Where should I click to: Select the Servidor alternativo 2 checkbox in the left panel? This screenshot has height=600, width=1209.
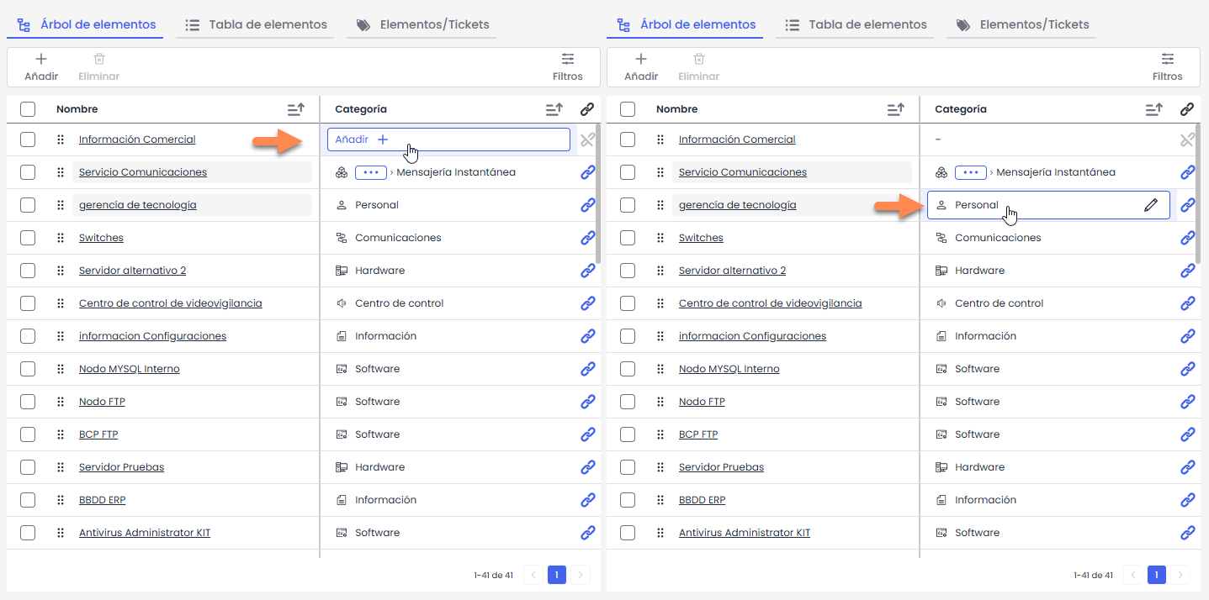click(28, 271)
